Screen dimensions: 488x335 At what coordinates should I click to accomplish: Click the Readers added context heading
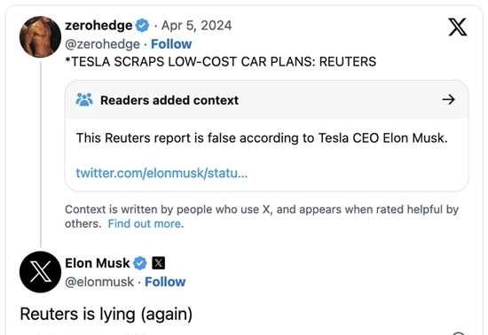coord(169,100)
